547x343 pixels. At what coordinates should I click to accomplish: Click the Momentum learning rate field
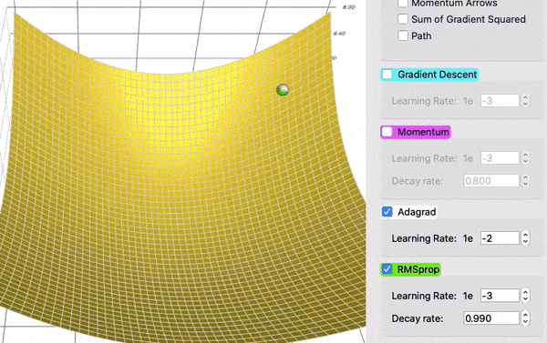[x=500, y=158]
